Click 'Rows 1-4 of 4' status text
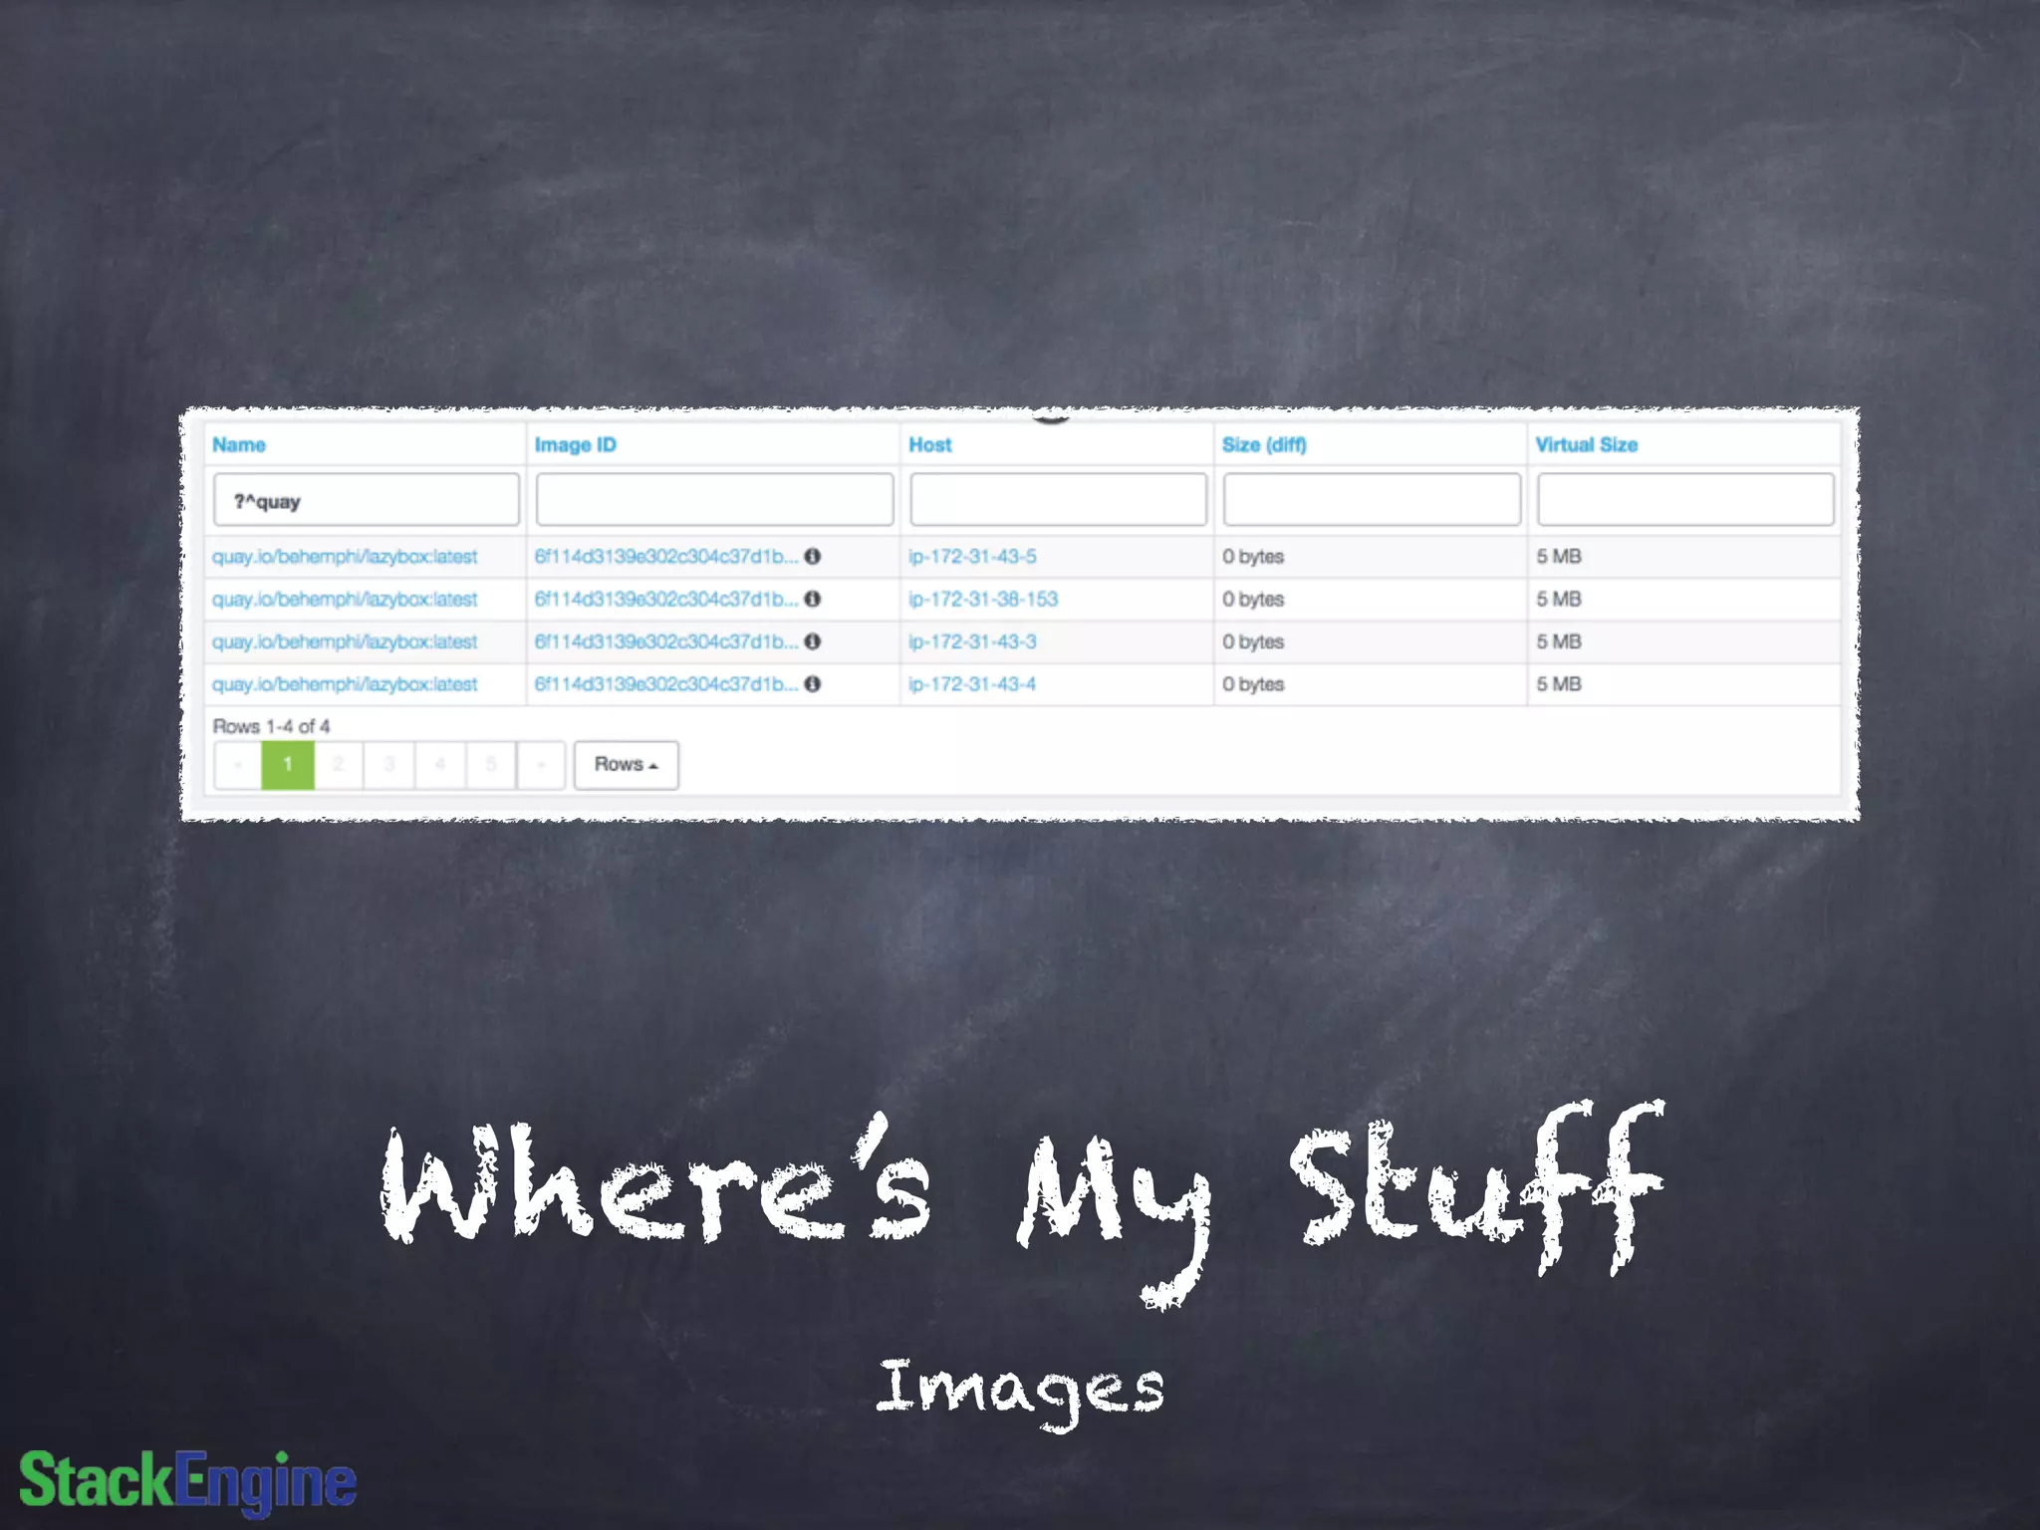The width and height of the screenshot is (2040, 1530). tap(271, 726)
